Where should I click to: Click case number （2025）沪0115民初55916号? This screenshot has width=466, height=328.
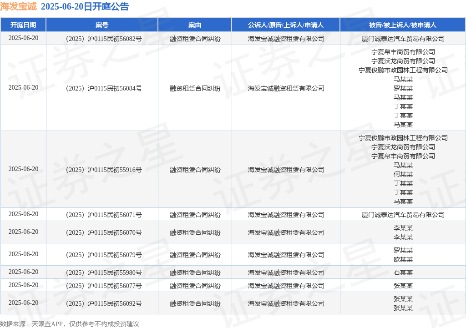(x=102, y=170)
